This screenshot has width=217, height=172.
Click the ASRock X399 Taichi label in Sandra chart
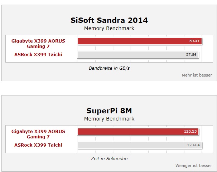38,55
